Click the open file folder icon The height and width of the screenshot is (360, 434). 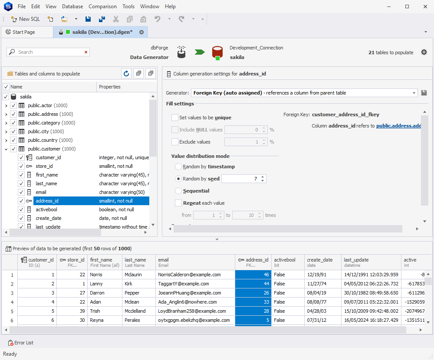click(64, 19)
